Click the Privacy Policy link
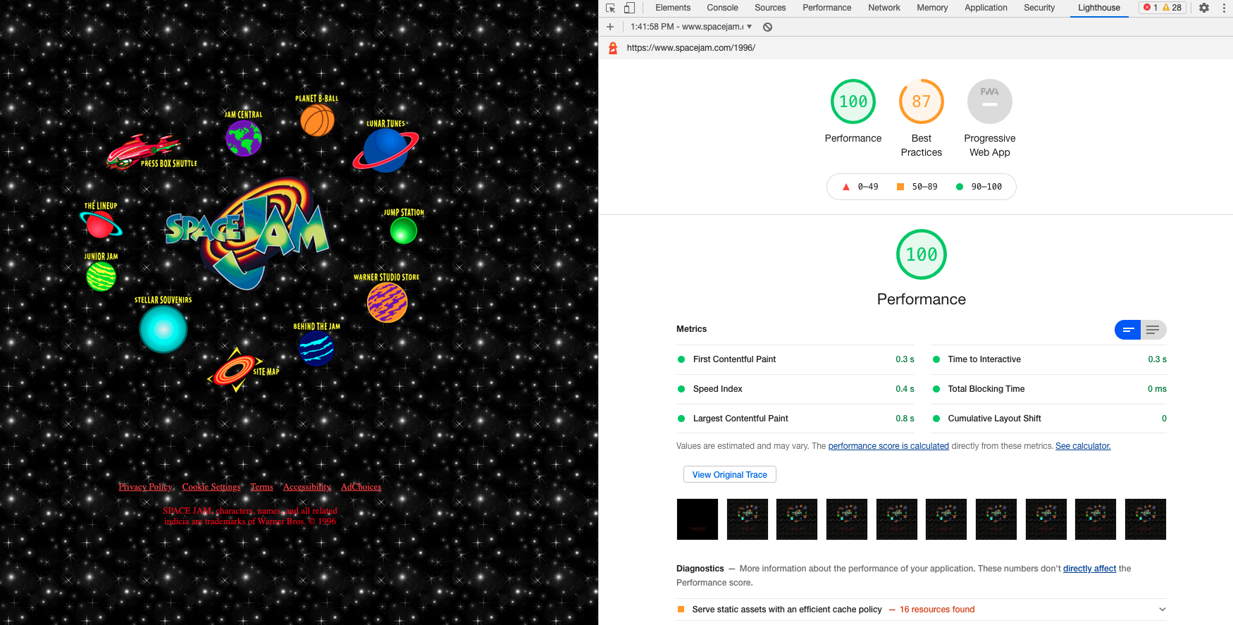The height and width of the screenshot is (625, 1233). [x=145, y=487]
